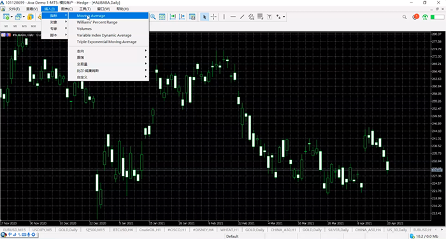Open the chart profiles toolbar icon
This screenshot has width=446, height=239.
click(x=18, y=17)
